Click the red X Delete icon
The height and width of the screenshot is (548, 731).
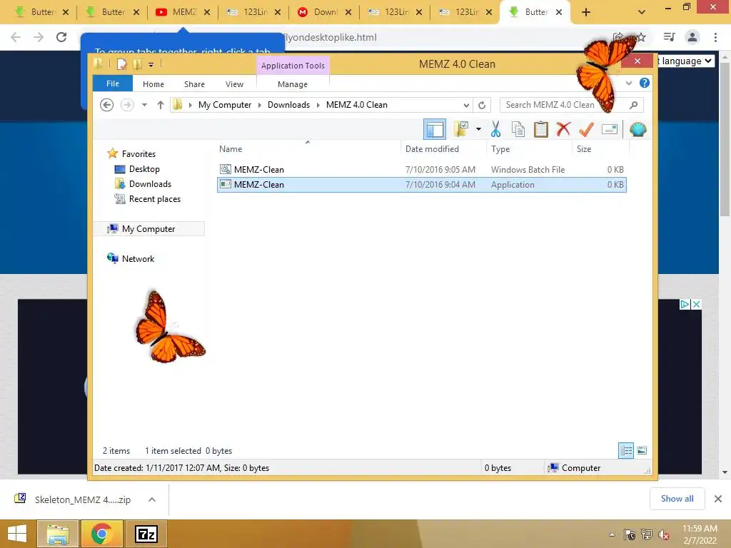click(563, 129)
